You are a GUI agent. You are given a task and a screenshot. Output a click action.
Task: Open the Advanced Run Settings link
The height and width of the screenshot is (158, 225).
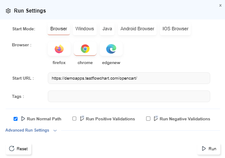[x=27, y=130]
